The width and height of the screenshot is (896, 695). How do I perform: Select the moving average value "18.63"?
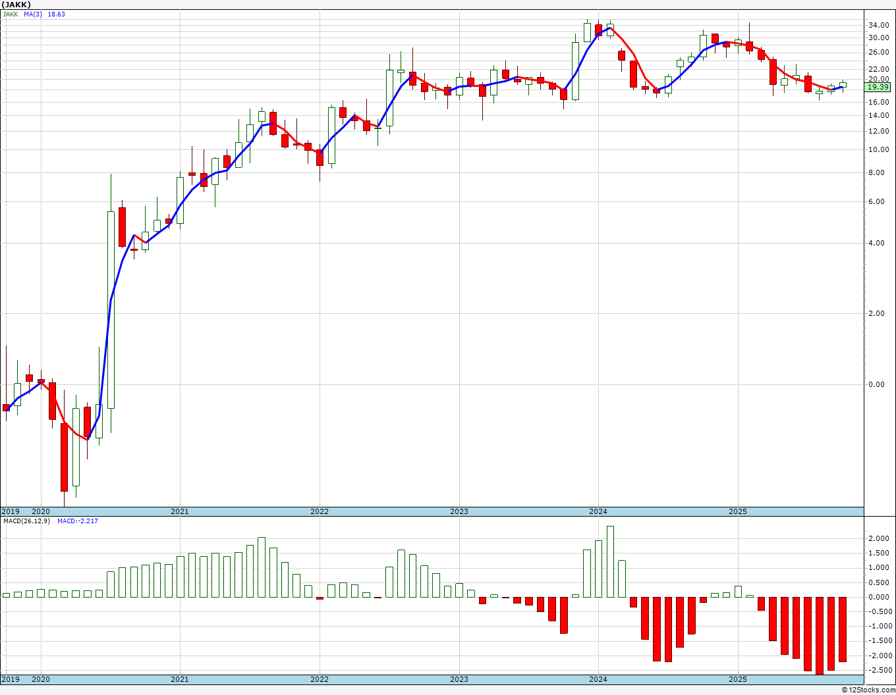tap(57, 14)
